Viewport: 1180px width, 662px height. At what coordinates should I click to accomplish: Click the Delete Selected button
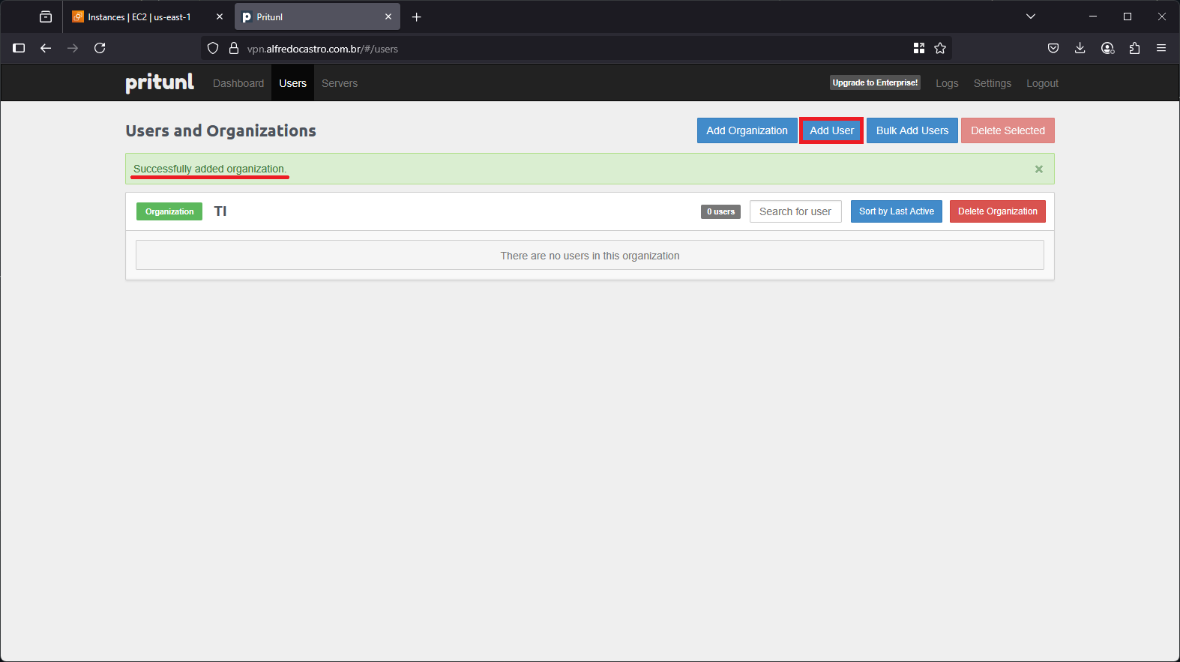(x=1008, y=130)
